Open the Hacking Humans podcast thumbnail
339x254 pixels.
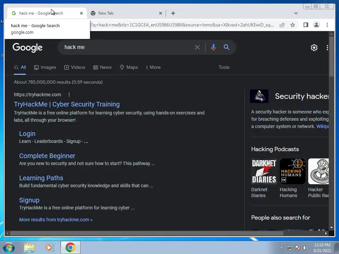293,171
